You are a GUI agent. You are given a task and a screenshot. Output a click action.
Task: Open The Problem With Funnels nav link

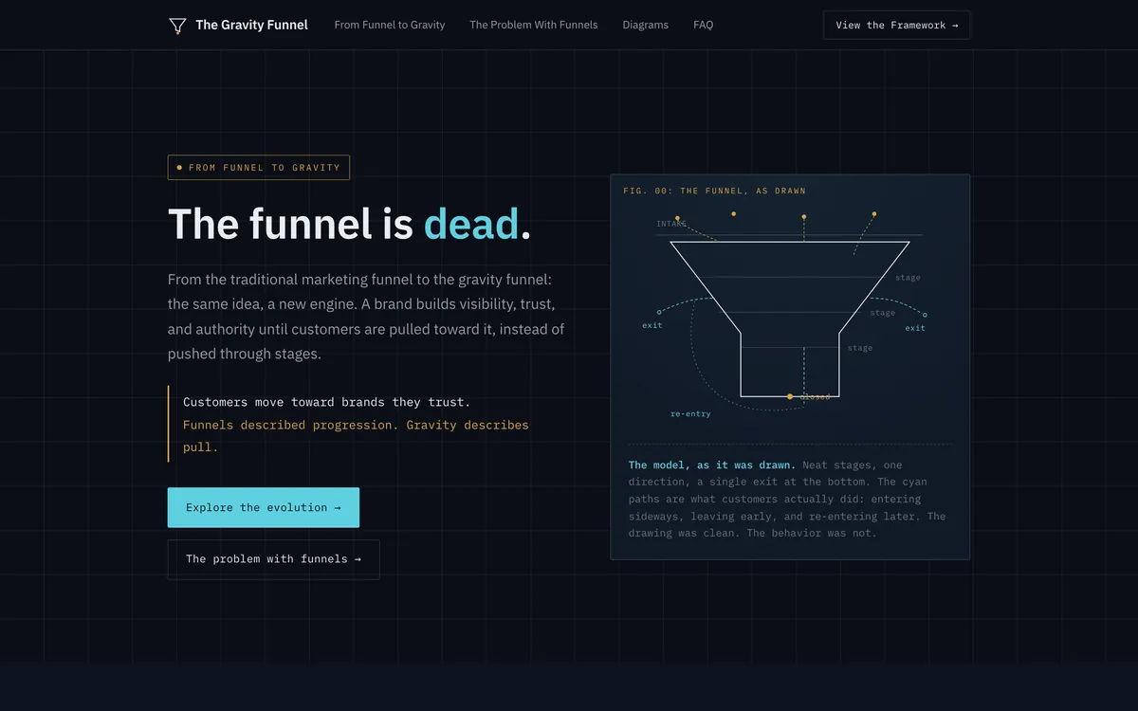[534, 26]
